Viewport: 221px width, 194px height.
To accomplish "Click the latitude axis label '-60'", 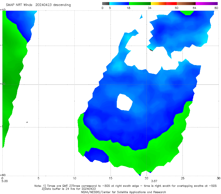I will coord(3,175).
